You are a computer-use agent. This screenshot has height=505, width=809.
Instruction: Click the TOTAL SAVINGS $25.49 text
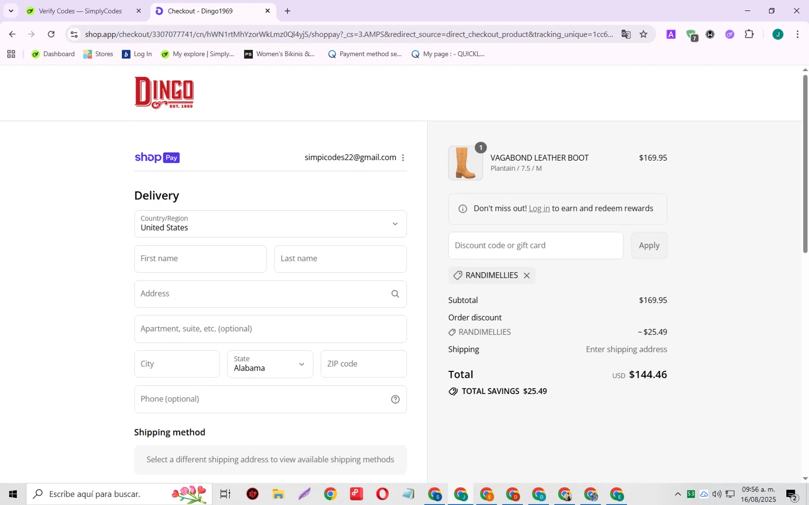coord(504,391)
